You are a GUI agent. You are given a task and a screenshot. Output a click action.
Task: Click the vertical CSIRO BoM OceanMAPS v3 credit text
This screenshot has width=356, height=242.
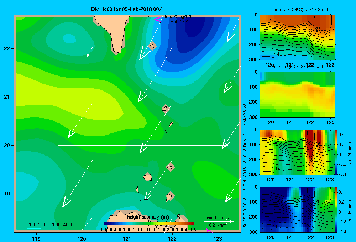(245, 166)
